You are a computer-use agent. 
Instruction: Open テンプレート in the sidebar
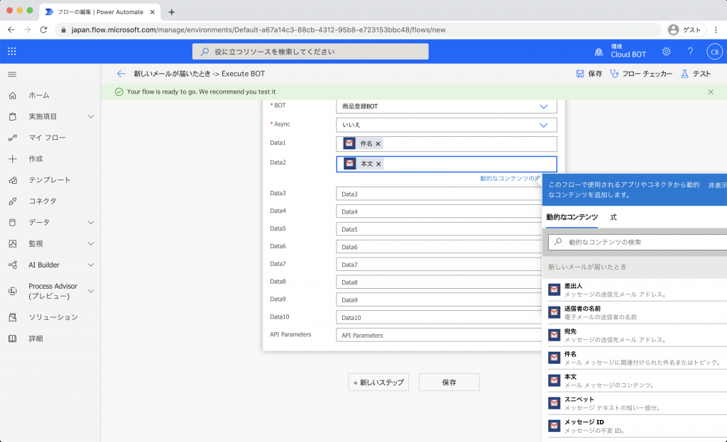[x=50, y=180]
